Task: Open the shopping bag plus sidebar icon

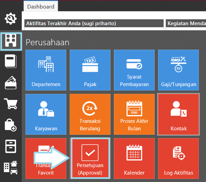Action: tap(11, 125)
